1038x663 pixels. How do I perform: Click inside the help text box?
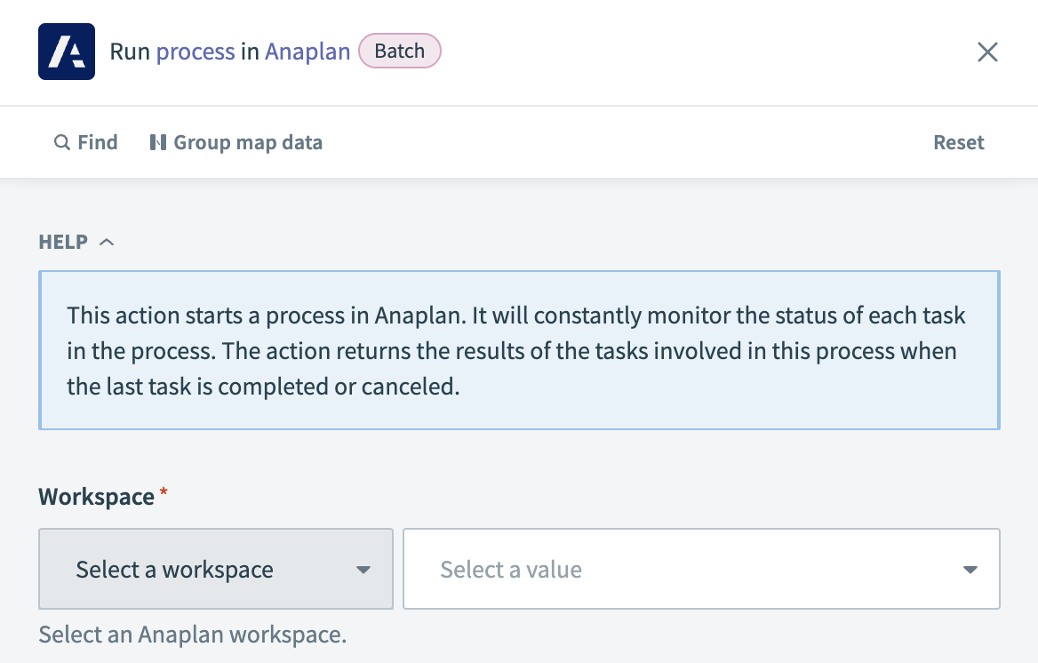pos(519,350)
